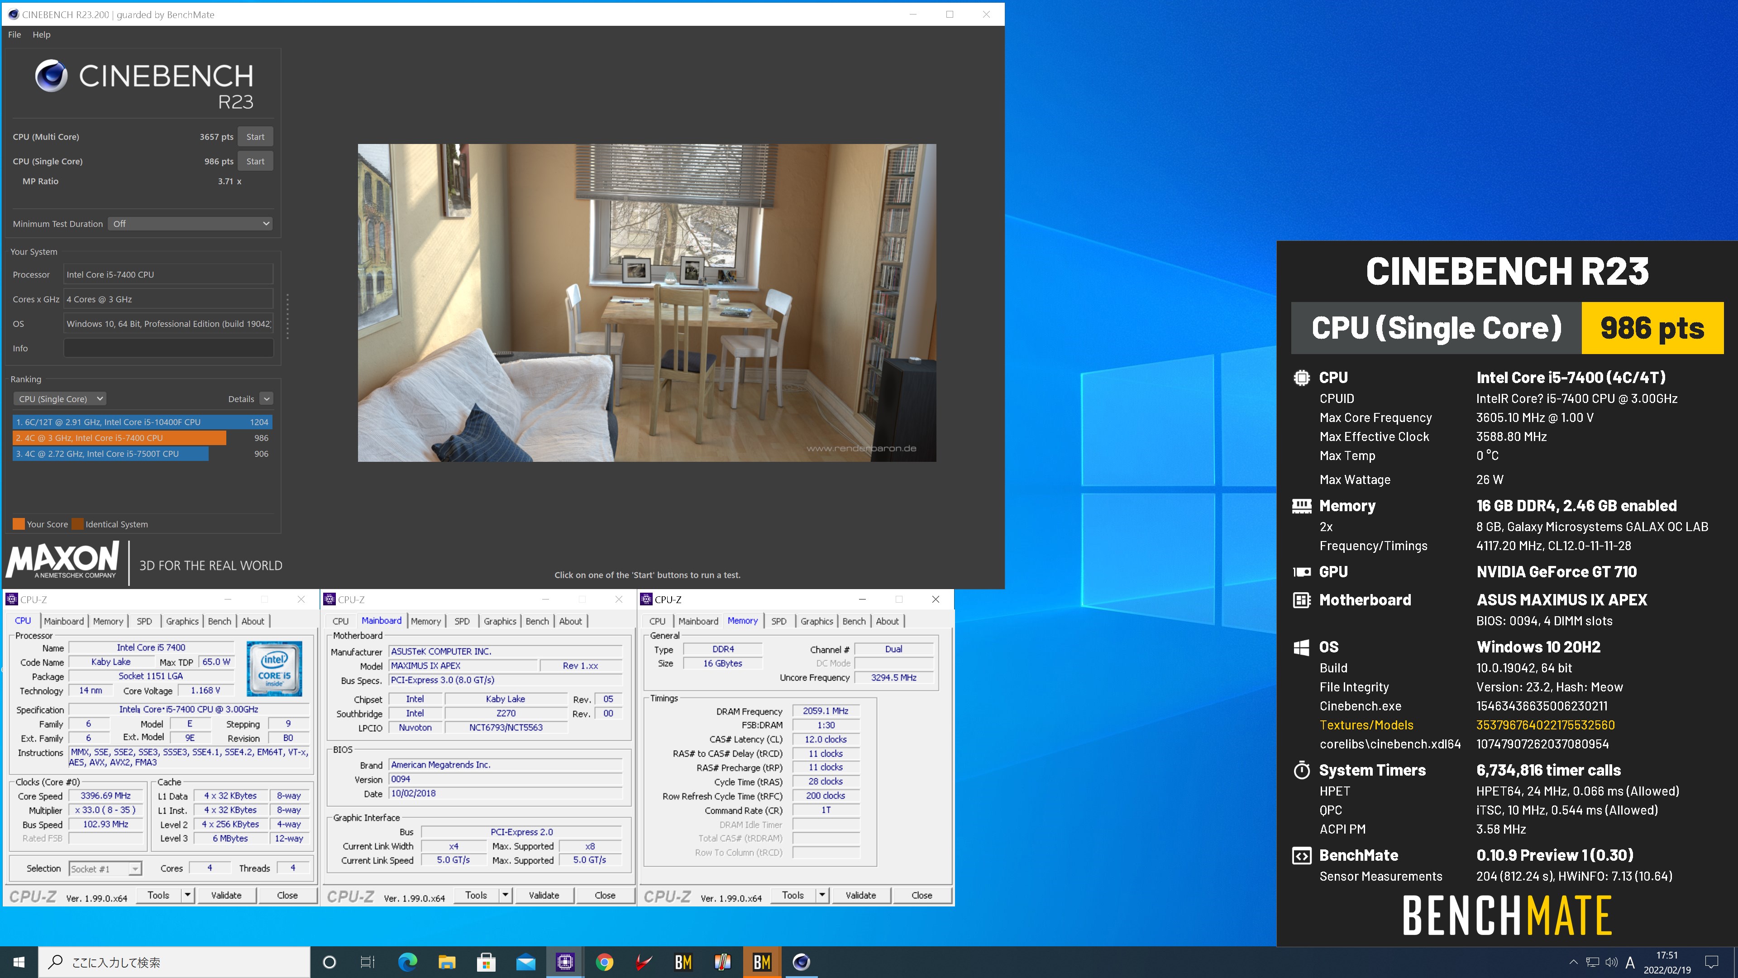The height and width of the screenshot is (978, 1738).
Task: Select ranking entry Intel Core i5-10400F CPU
Action: click(143, 422)
